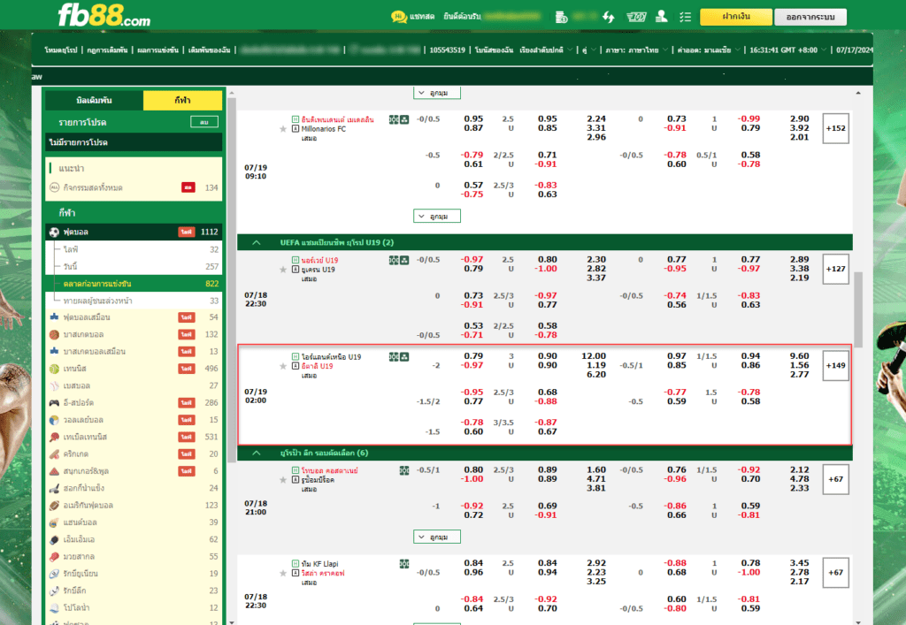Select odds 1.60 for the โบบอล match

point(596,469)
